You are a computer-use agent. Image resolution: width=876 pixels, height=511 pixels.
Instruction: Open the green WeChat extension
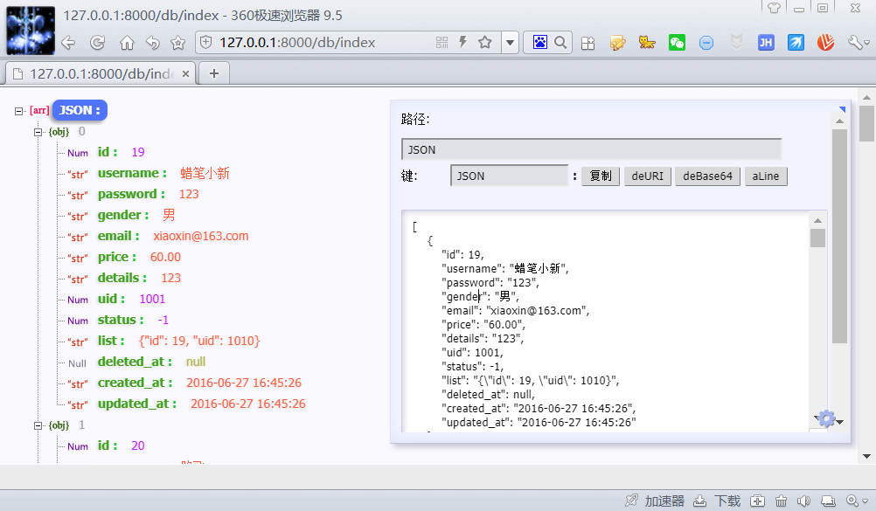coord(677,43)
